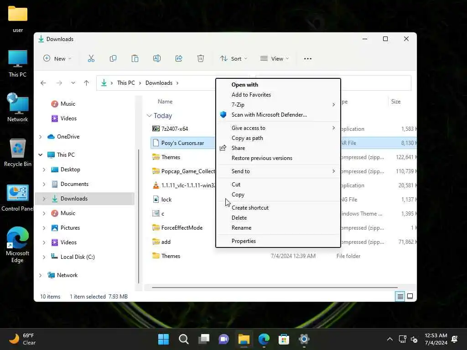Open the user folder on desktop

click(18, 18)
